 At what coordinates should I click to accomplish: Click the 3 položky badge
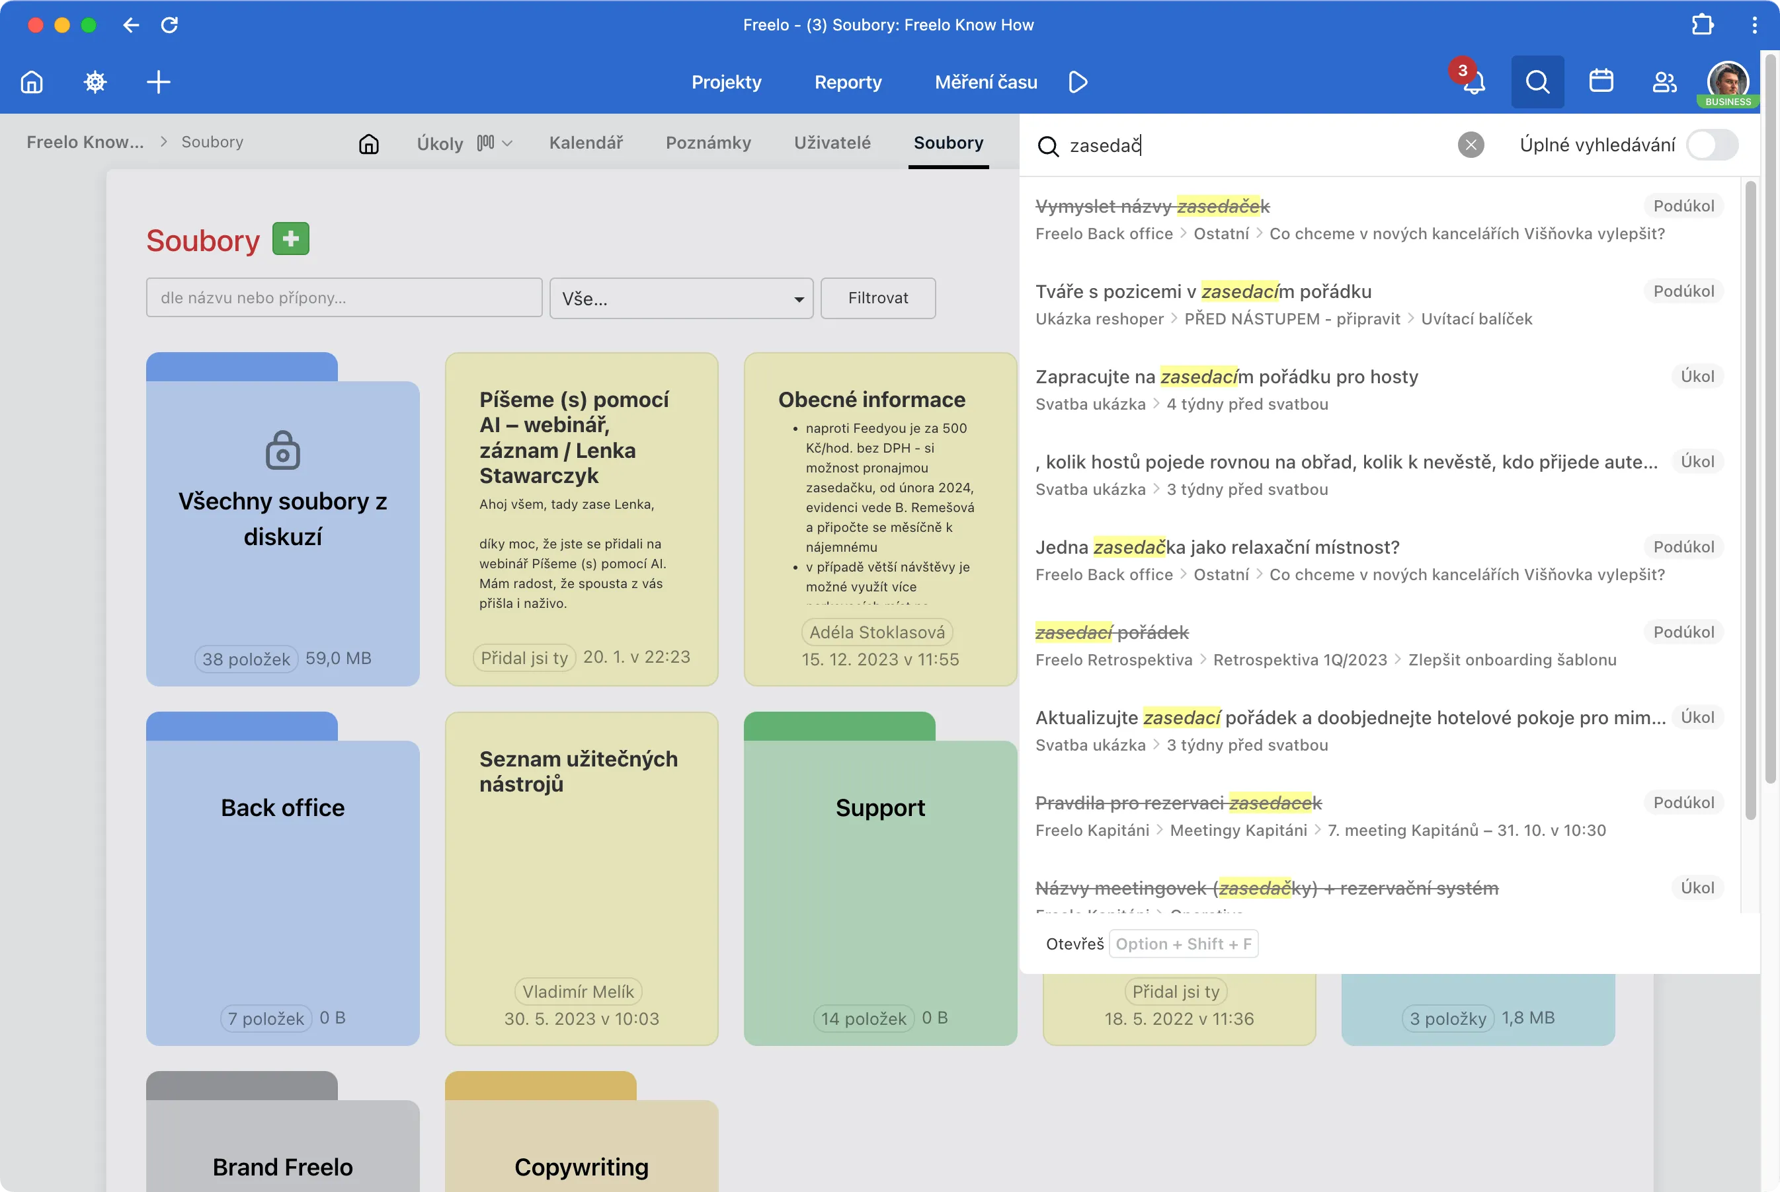[x=1447, y=1018]
